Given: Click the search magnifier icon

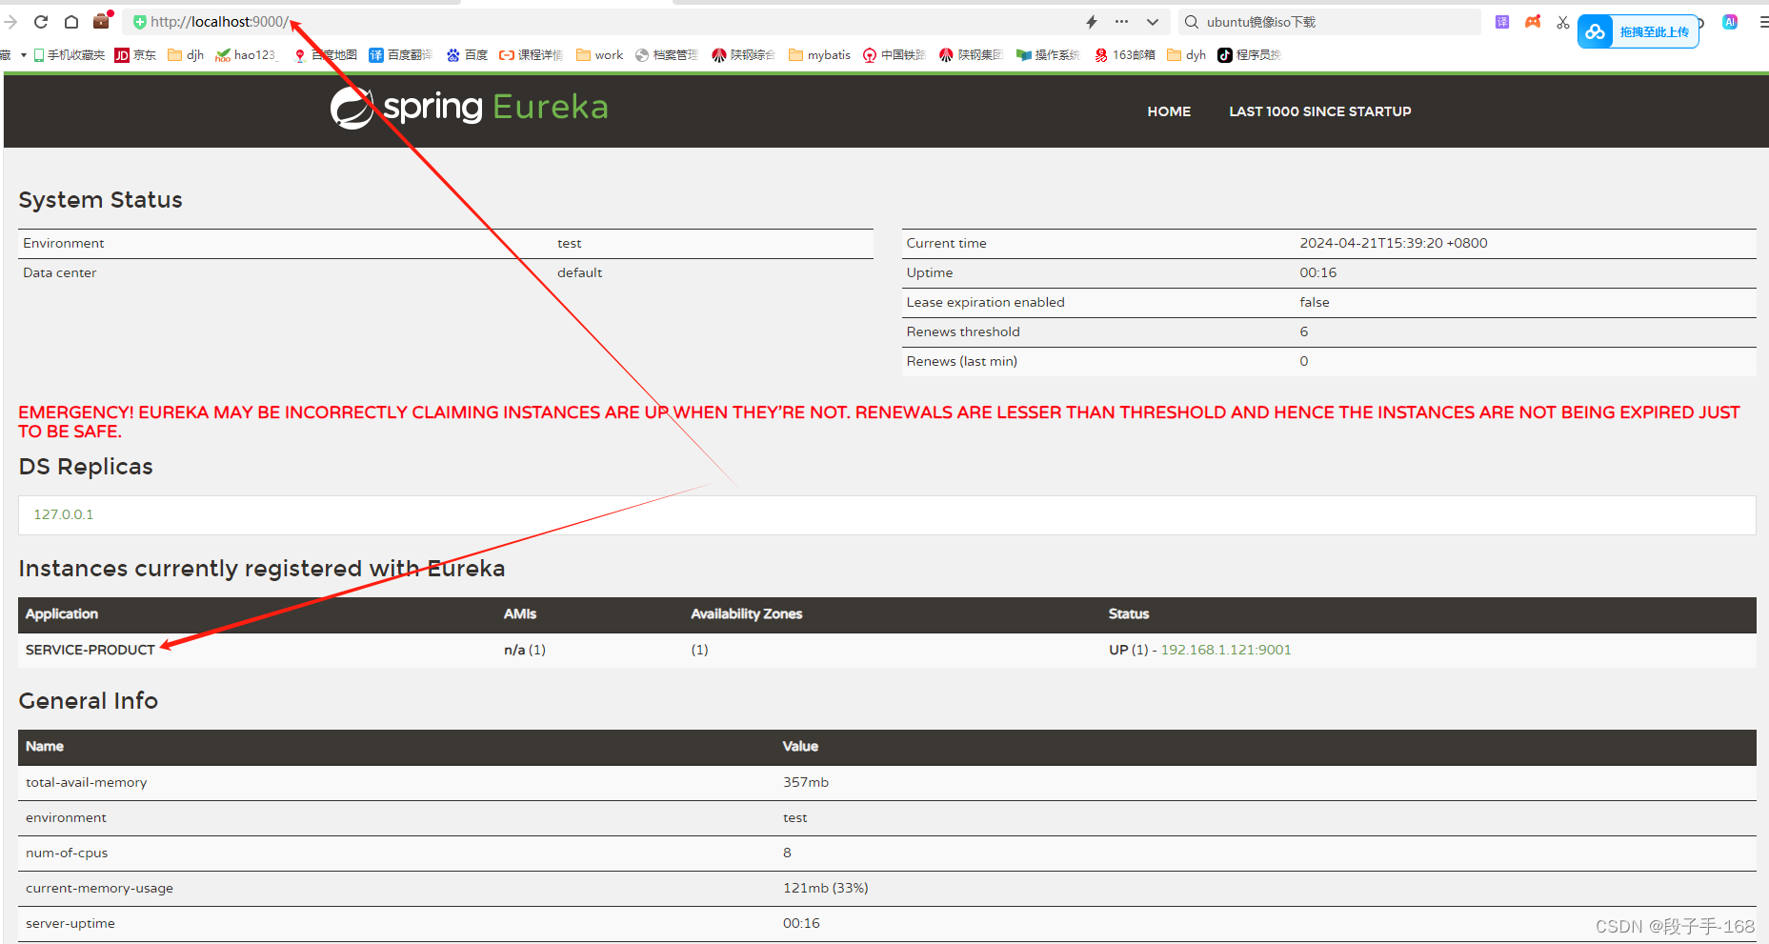Looking at the screenshot, I should (1192, 22).
